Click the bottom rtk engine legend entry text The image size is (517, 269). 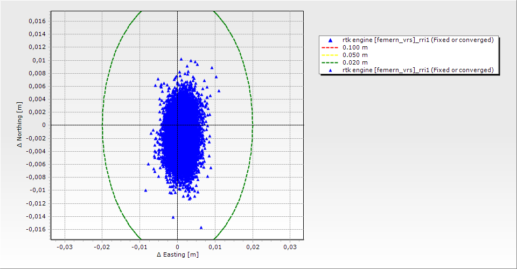[418, 70]
